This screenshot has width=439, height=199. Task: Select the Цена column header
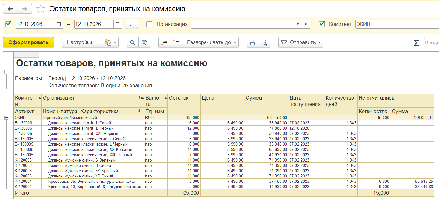pos(222,104)
